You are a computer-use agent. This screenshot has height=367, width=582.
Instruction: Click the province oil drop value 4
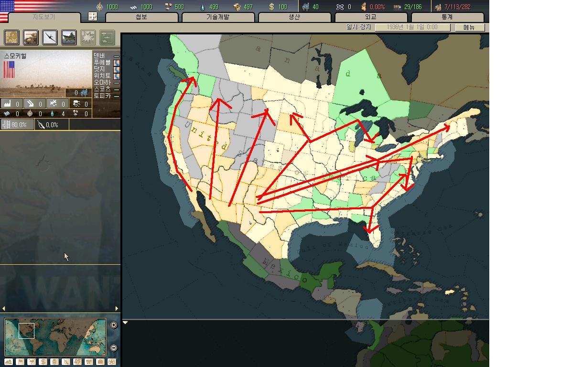pyautogui.click(x=59, y=114)
